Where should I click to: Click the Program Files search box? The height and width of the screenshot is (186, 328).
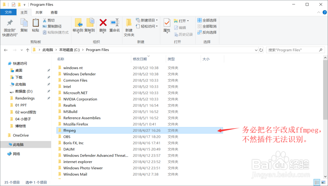coord(296,50)
